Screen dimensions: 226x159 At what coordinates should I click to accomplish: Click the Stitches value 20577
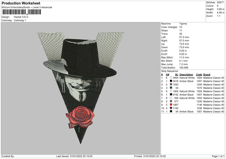[x=220, y=3]
